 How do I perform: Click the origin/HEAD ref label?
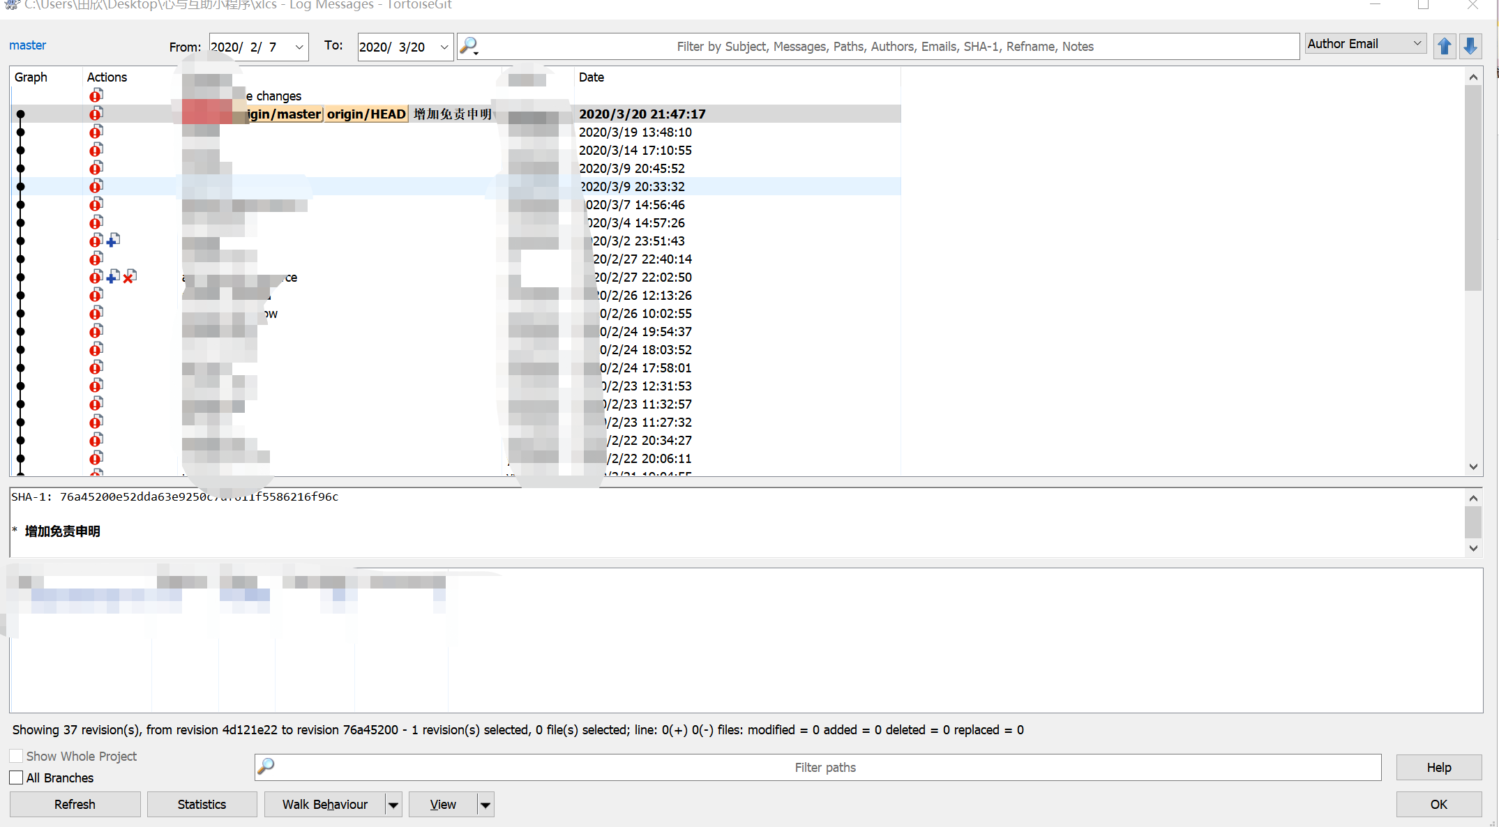click(x=366, y=114)
